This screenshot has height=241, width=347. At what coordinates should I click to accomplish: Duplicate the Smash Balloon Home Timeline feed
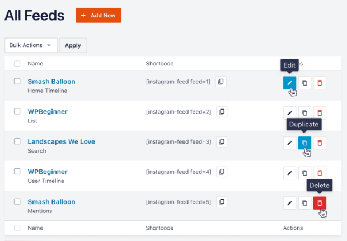point(304,83)
